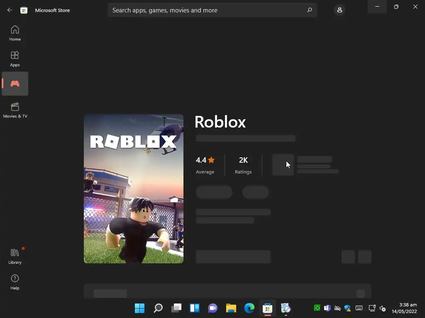Click the OneDrive cloud tray icon
This screenshot has height=318, width=425.
(x=337, y=308)
